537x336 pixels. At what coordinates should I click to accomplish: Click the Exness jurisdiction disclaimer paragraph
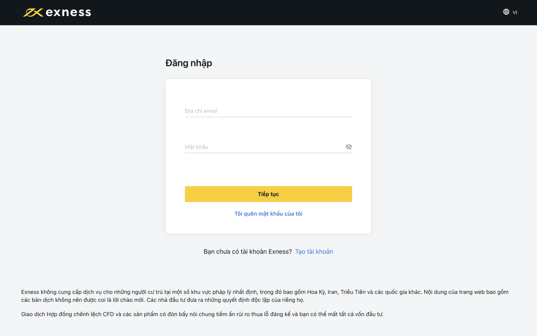[x=265, y=296]
